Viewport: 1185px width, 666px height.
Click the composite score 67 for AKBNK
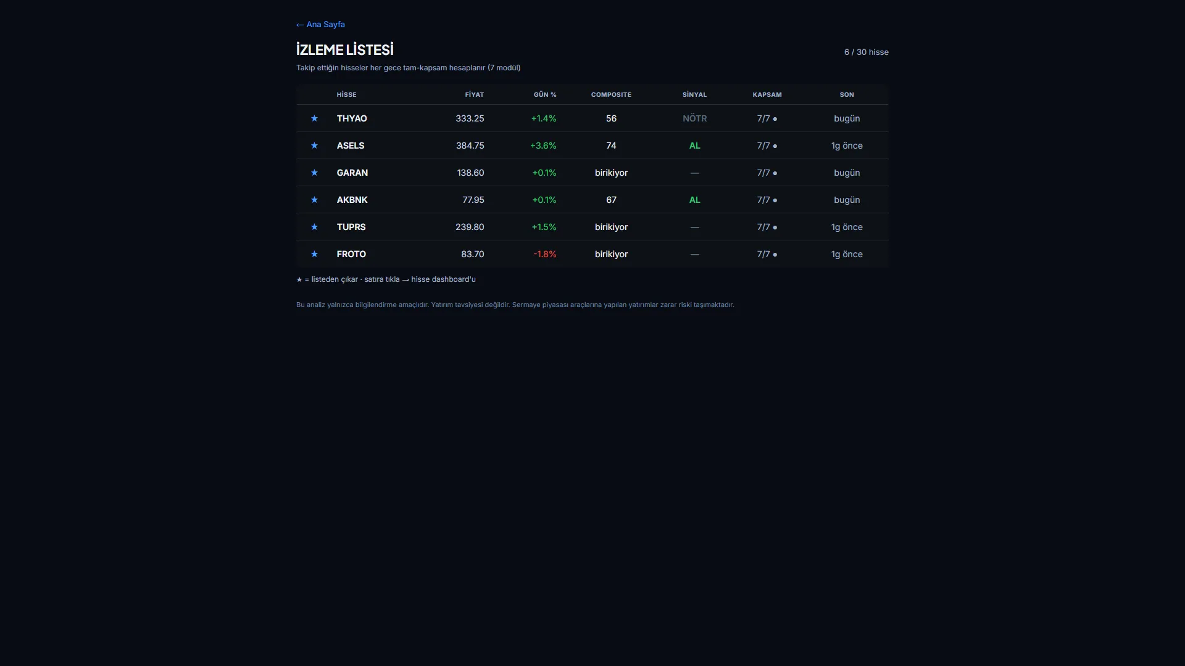click(611, 200)
